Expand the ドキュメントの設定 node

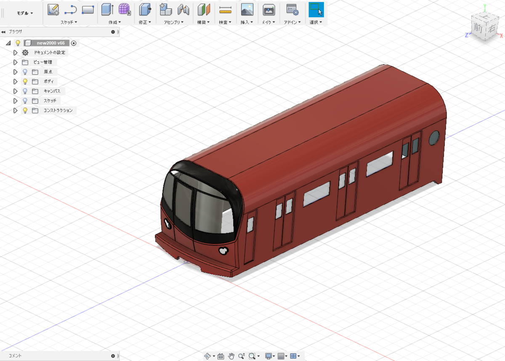tap(16, 53)
